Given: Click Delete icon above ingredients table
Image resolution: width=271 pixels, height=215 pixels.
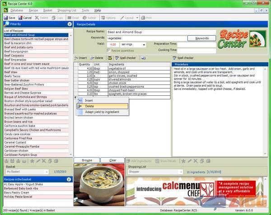Looking at the screenshot, I should coord(97,58).
